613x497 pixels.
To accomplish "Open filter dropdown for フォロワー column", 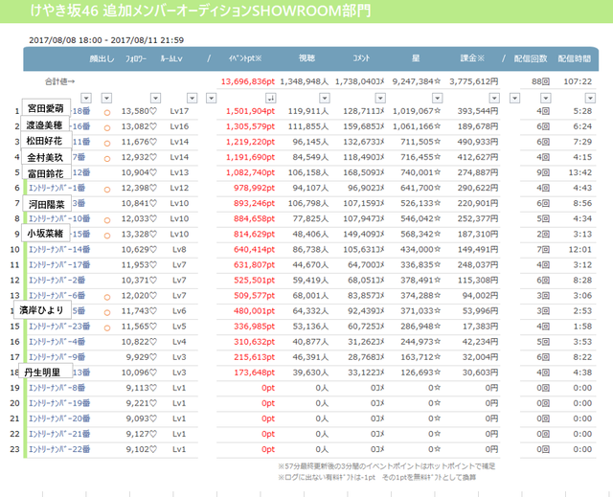I will tap(155, 98).
